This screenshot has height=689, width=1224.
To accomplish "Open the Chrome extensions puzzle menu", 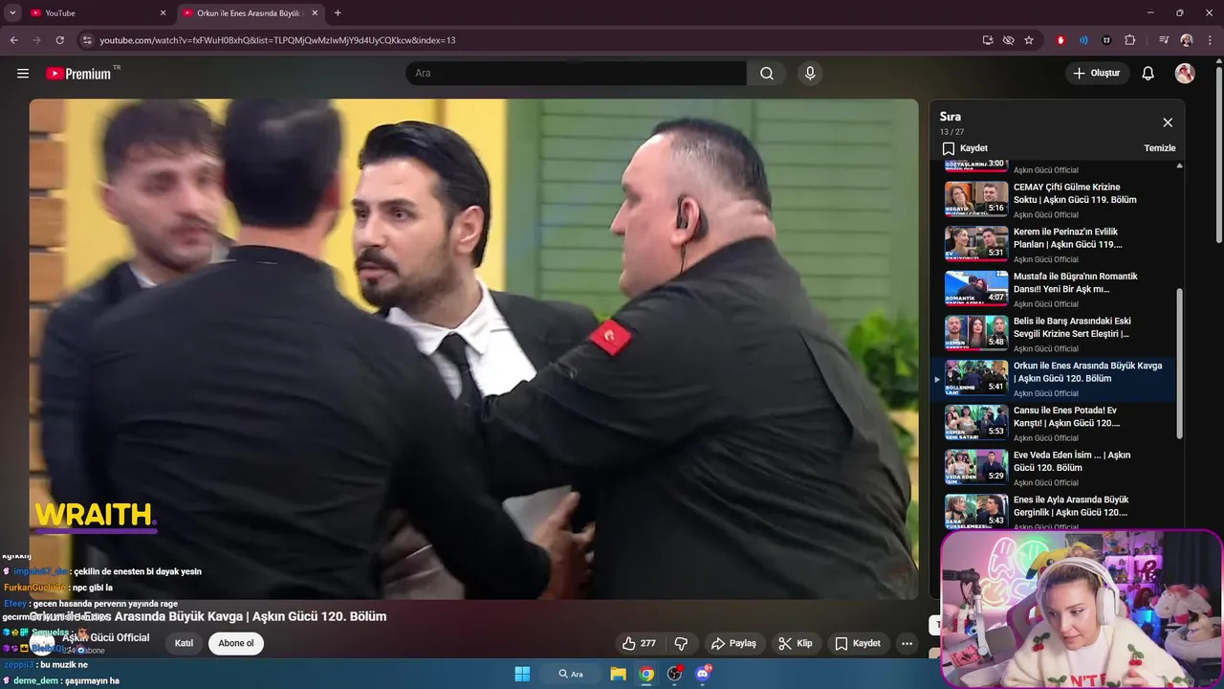I will point(1130,40).
